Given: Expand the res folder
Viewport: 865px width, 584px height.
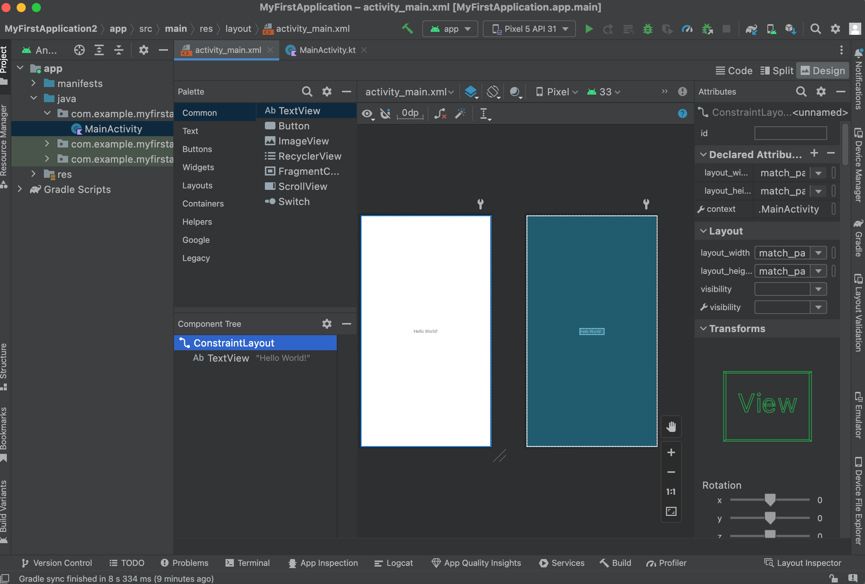Looking at the screenshot, I should (x=33, y=174).
